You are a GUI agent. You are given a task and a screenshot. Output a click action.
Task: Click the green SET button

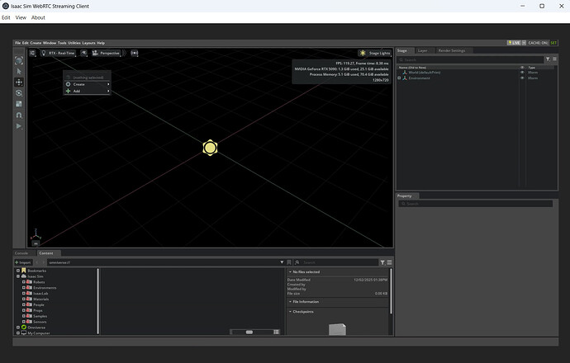coord(553,43)
